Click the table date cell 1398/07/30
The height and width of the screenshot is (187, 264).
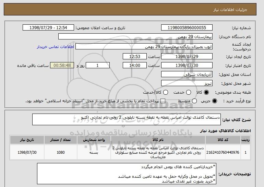(x=27, y=152)
